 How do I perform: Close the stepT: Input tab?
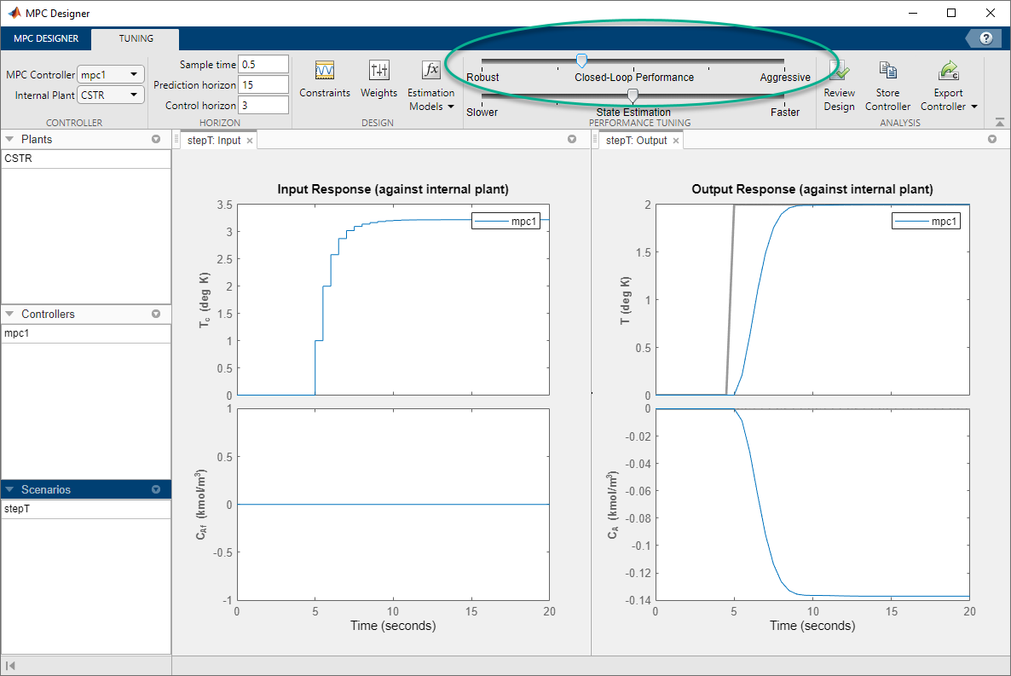[x=249, y=140]
